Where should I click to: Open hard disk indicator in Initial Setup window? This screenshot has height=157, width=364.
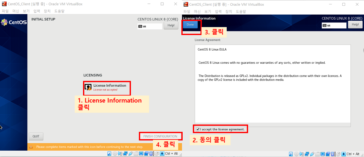pyautogui.click(x=109, y=153)
